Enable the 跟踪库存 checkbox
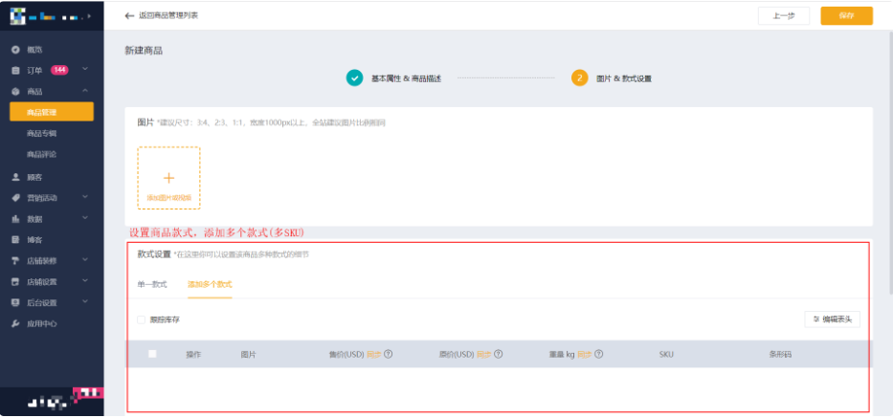The image size is (893, 418). [x=141, y=319]
